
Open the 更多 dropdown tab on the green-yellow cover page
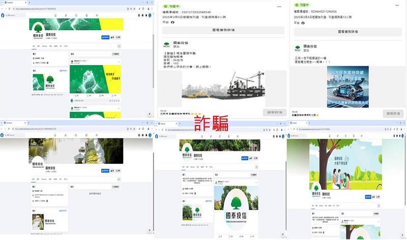(66, 46)
